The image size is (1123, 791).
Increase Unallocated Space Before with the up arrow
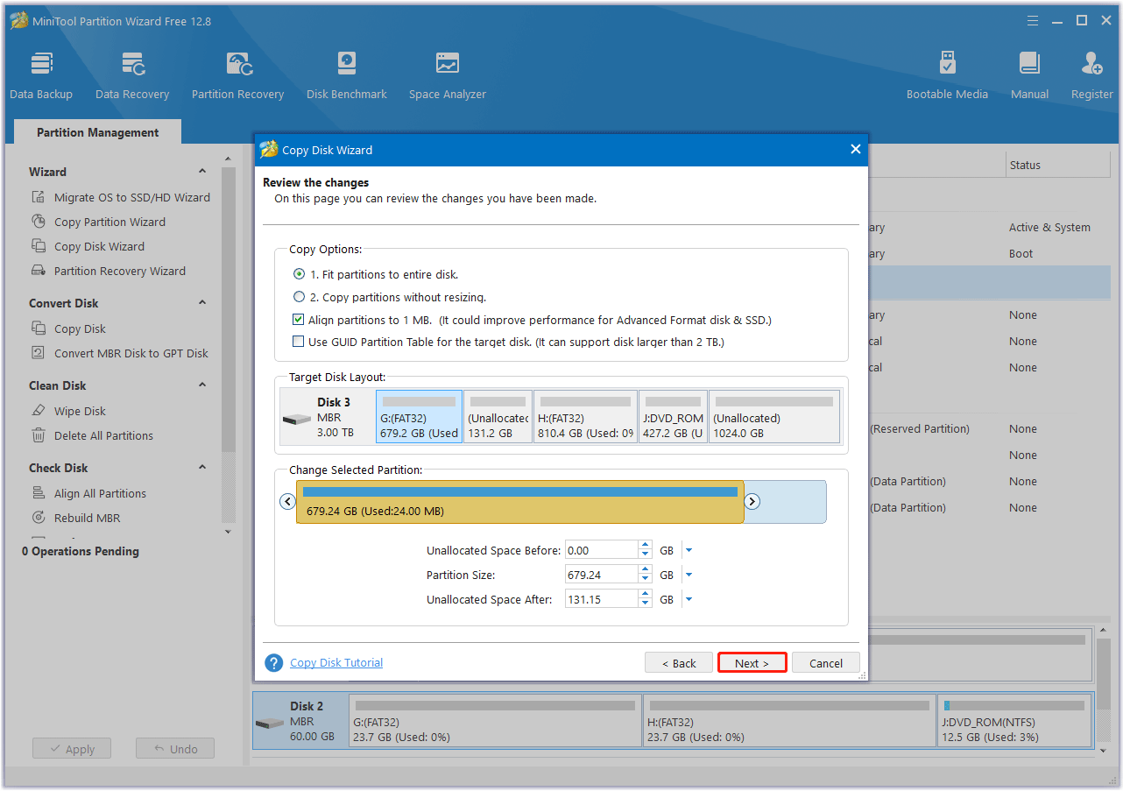point(645,545)
